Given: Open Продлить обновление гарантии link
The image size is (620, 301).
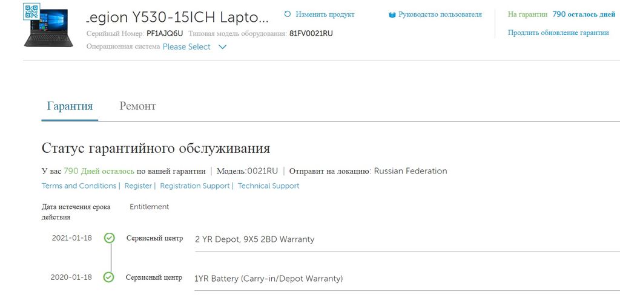Looking at the screenshot, I should 558,33.
